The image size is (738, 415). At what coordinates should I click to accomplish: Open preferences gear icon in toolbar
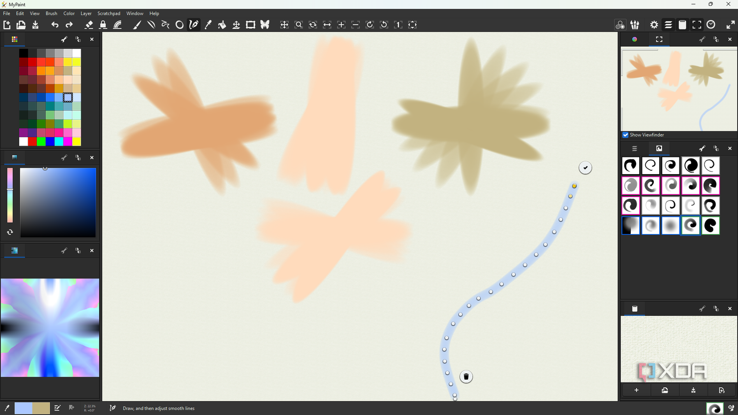point(654,25)
